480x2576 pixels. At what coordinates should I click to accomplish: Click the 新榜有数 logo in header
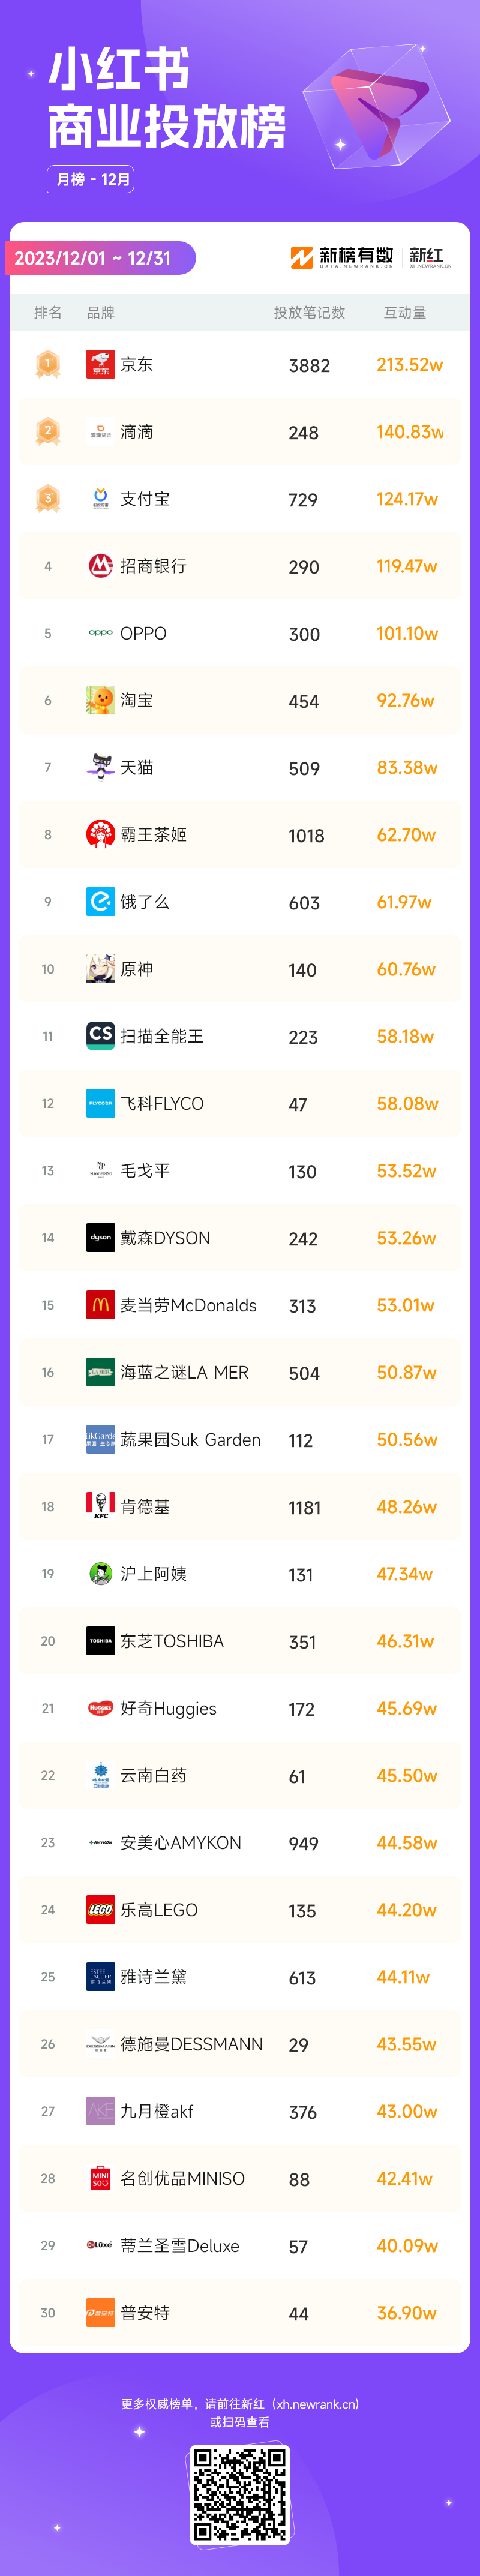click(x=342, y=257)
